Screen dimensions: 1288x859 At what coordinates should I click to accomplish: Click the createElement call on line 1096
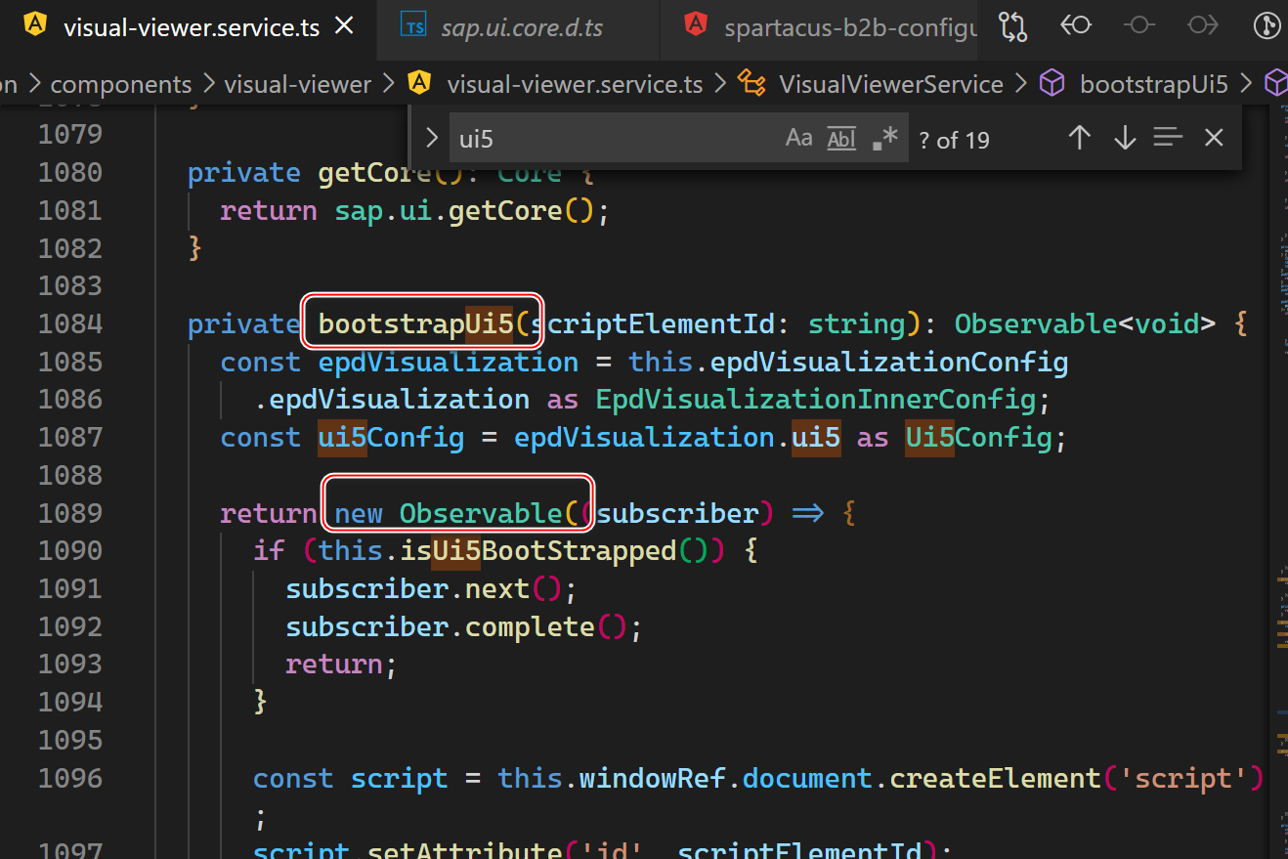point(996,778)
